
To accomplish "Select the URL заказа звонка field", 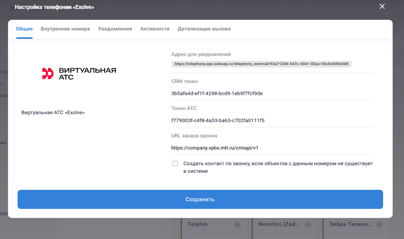I will [x=272, y=148].
